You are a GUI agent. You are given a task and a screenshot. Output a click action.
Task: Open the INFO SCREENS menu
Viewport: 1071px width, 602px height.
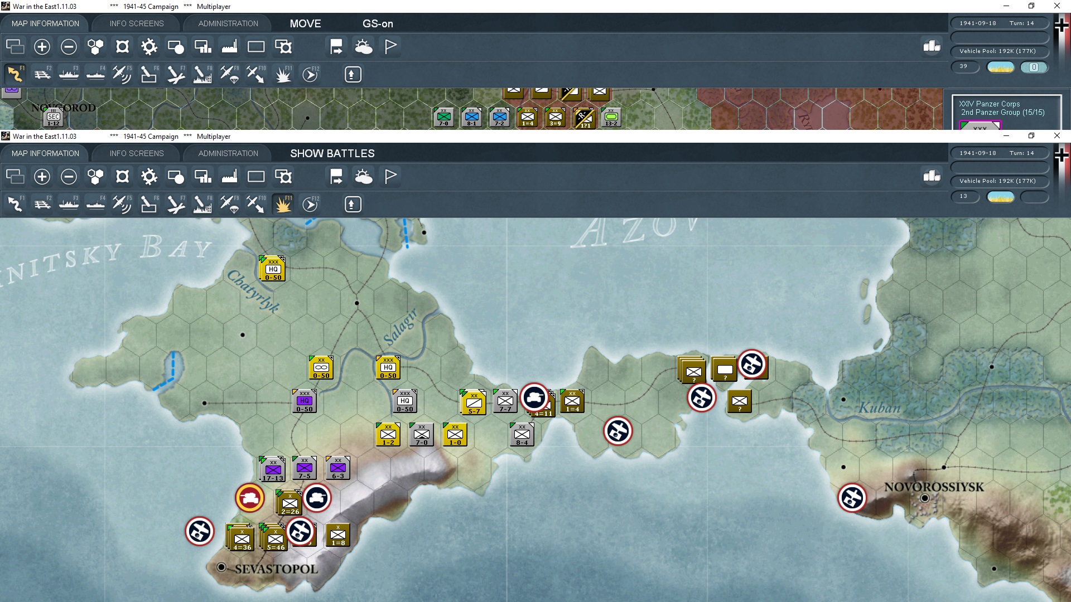click(x=136, y=153)
